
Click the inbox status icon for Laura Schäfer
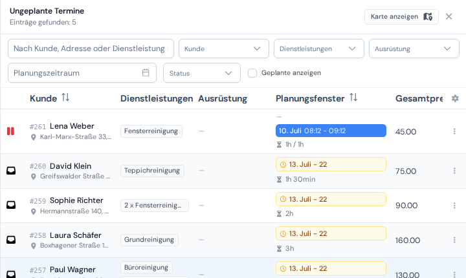11,240
